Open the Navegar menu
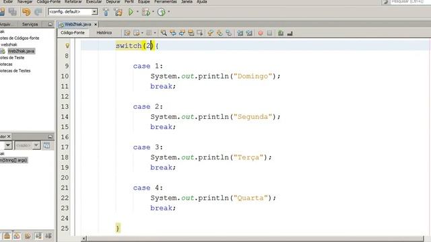This screenshot has height=242, width=431. (x=25, y=2)
